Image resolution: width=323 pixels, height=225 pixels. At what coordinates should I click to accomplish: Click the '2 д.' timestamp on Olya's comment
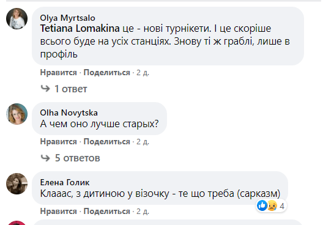(143, 73)
